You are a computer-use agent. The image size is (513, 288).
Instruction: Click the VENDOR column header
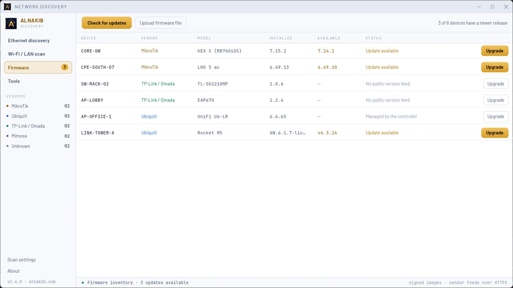[150, 38]
